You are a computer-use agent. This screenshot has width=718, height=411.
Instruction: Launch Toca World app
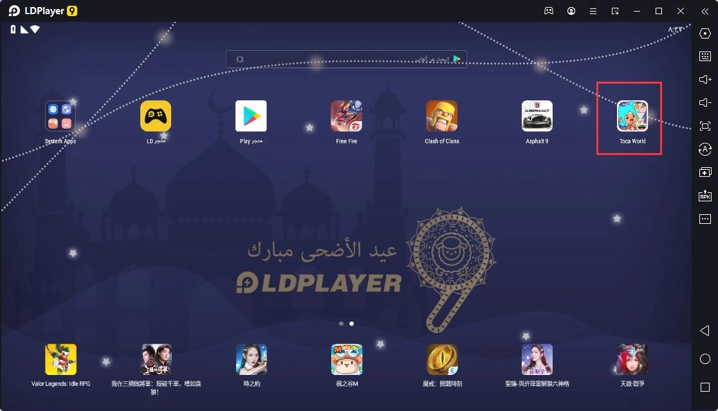coord(632,116)
